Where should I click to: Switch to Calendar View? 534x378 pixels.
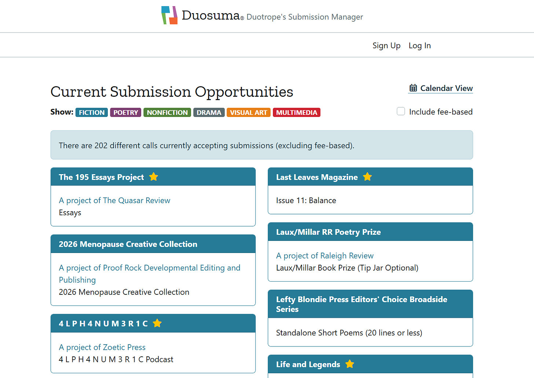tap(441, 88)
